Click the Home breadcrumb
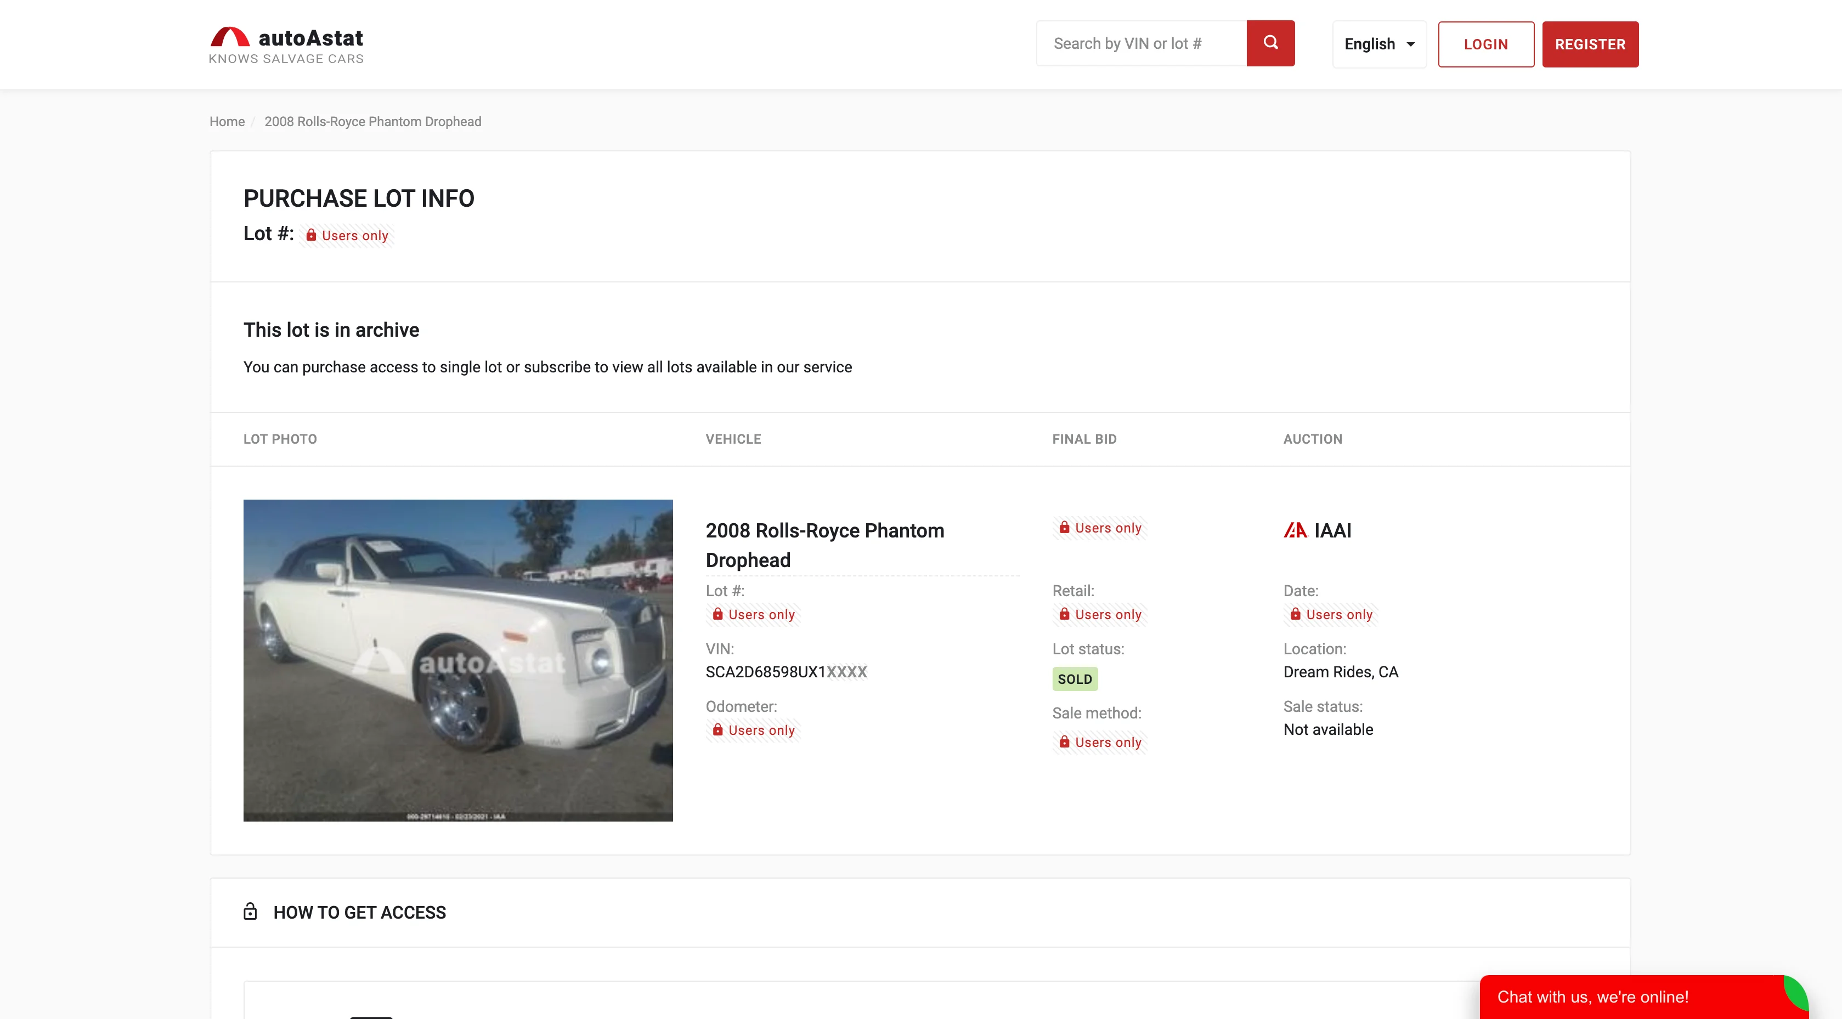 pos(227,122)
